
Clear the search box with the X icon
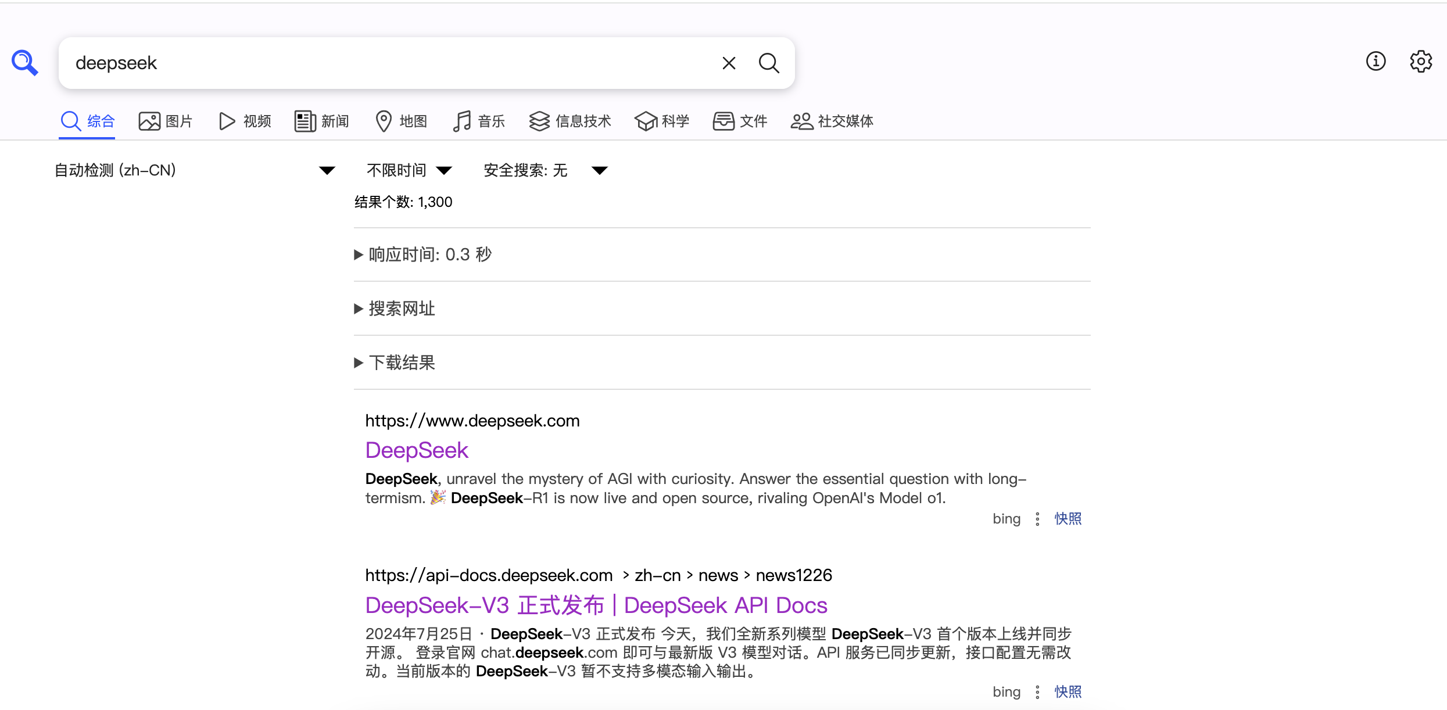click(729, 63)
